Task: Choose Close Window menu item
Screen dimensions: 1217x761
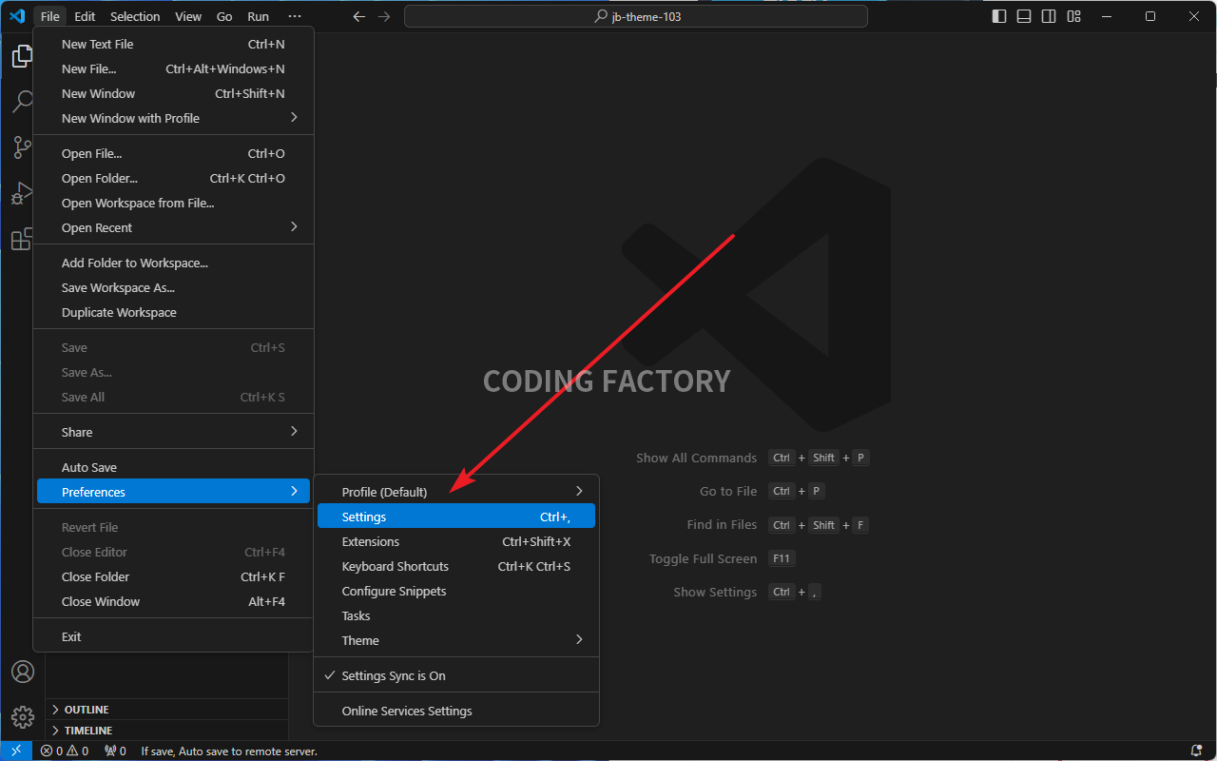Action: click(173, 601)
